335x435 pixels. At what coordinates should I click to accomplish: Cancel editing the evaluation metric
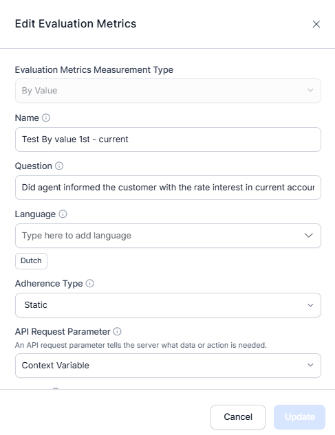238,417
